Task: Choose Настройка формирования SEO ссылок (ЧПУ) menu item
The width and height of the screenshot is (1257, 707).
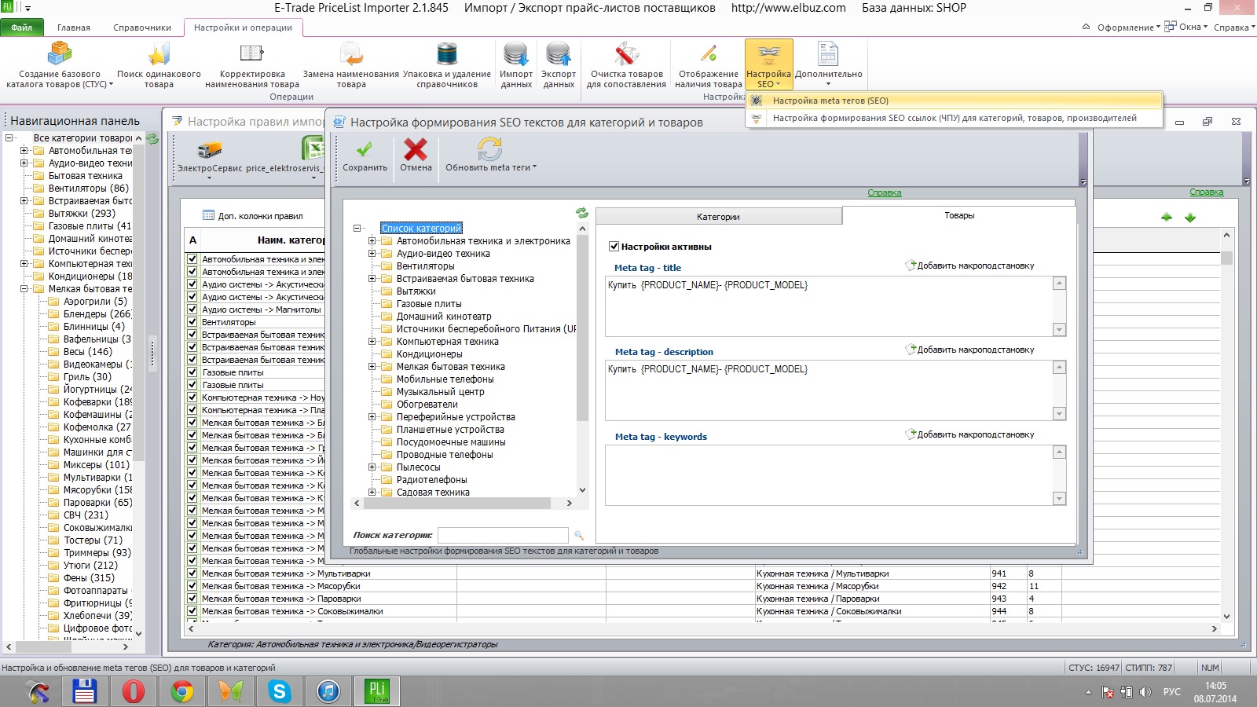Action: 954,118
